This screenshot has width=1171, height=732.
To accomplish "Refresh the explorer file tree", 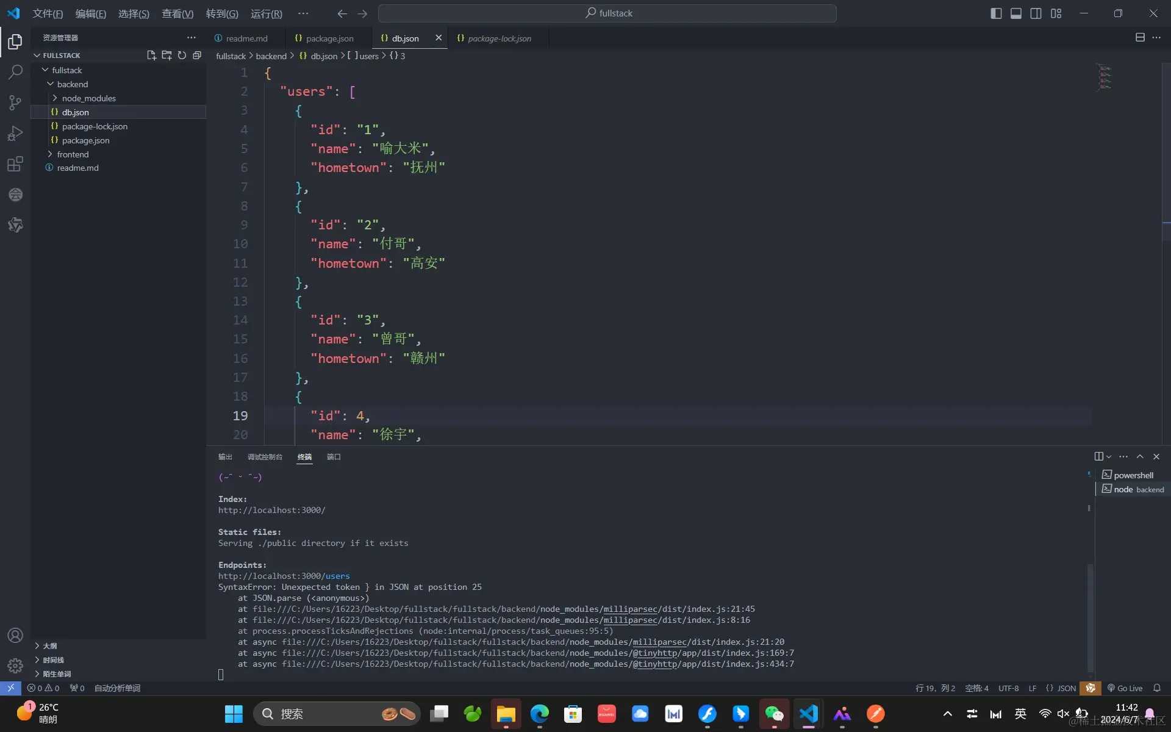I will pyautogui.click(x=182, y=56).
